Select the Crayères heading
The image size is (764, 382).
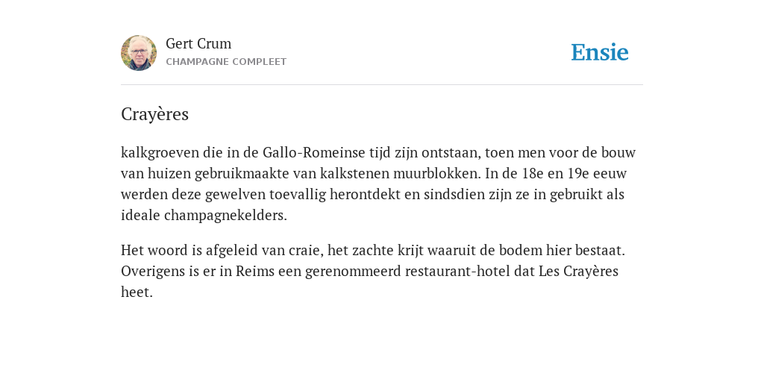tap(154, 114)
